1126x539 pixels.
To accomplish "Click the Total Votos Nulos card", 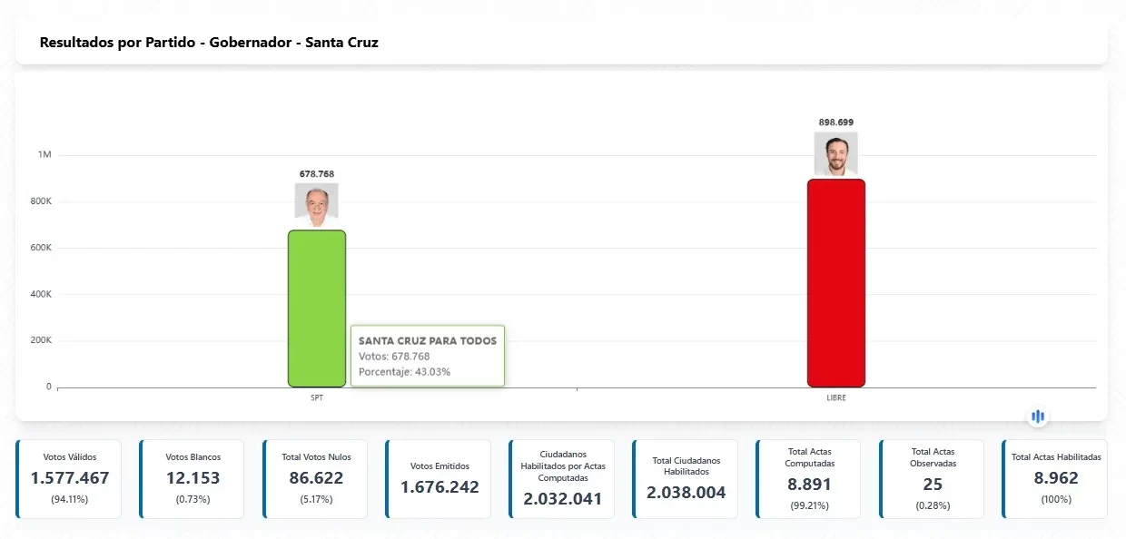I will 316,479.
